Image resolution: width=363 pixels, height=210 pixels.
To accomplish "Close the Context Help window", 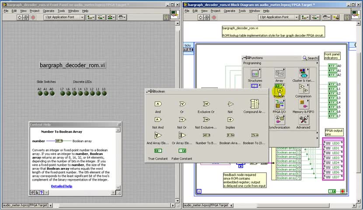I will pos(119,125).
